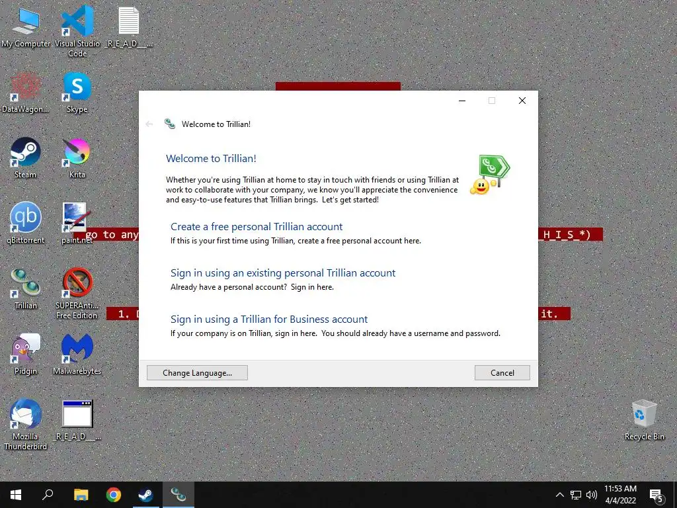The height and width of the screenshot is (508, 677).
Task: Click the Change Language... button
Action: click(x=197, y=373)
